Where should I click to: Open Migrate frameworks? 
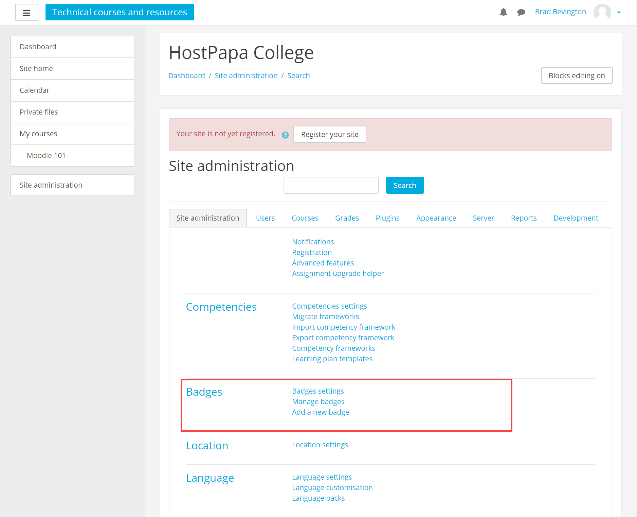pos(325,317)
